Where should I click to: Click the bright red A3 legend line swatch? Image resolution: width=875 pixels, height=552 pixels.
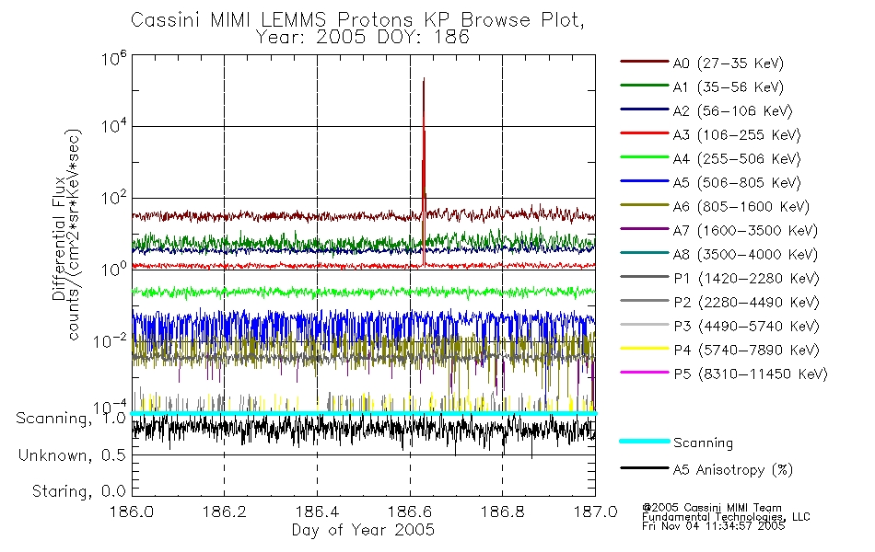coord(645,133)
